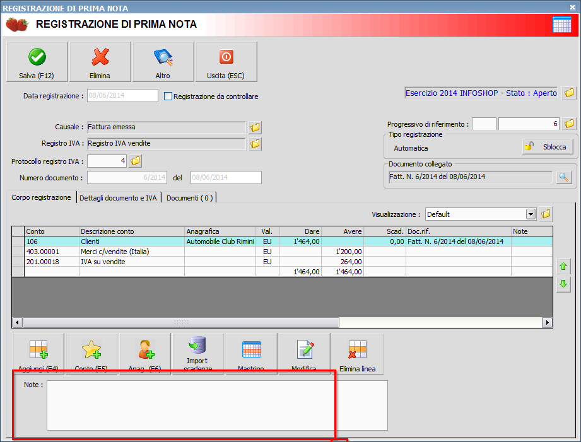The height and width of the screenshot is (442, 581).
Task: Switch to Dettagli documento e IVA tab
Action: tap(118, 198)
